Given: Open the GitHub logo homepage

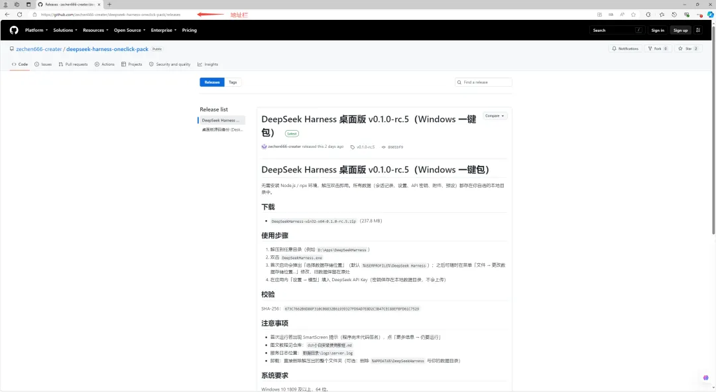Looking at the screenshot, I should (14, 30).
